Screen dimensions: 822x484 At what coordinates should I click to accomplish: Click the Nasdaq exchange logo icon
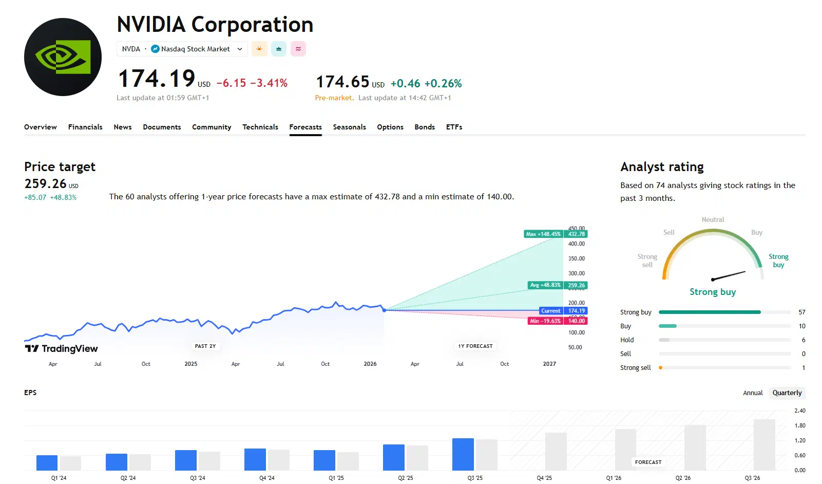tap(155, 49)
